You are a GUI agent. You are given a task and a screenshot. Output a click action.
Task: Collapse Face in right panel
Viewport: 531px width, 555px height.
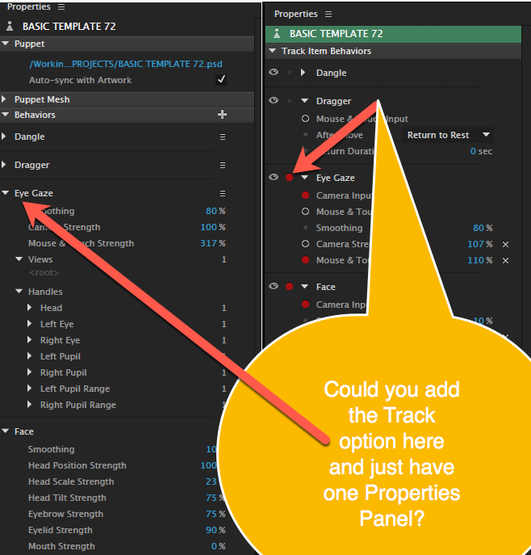tap(305, 286)
